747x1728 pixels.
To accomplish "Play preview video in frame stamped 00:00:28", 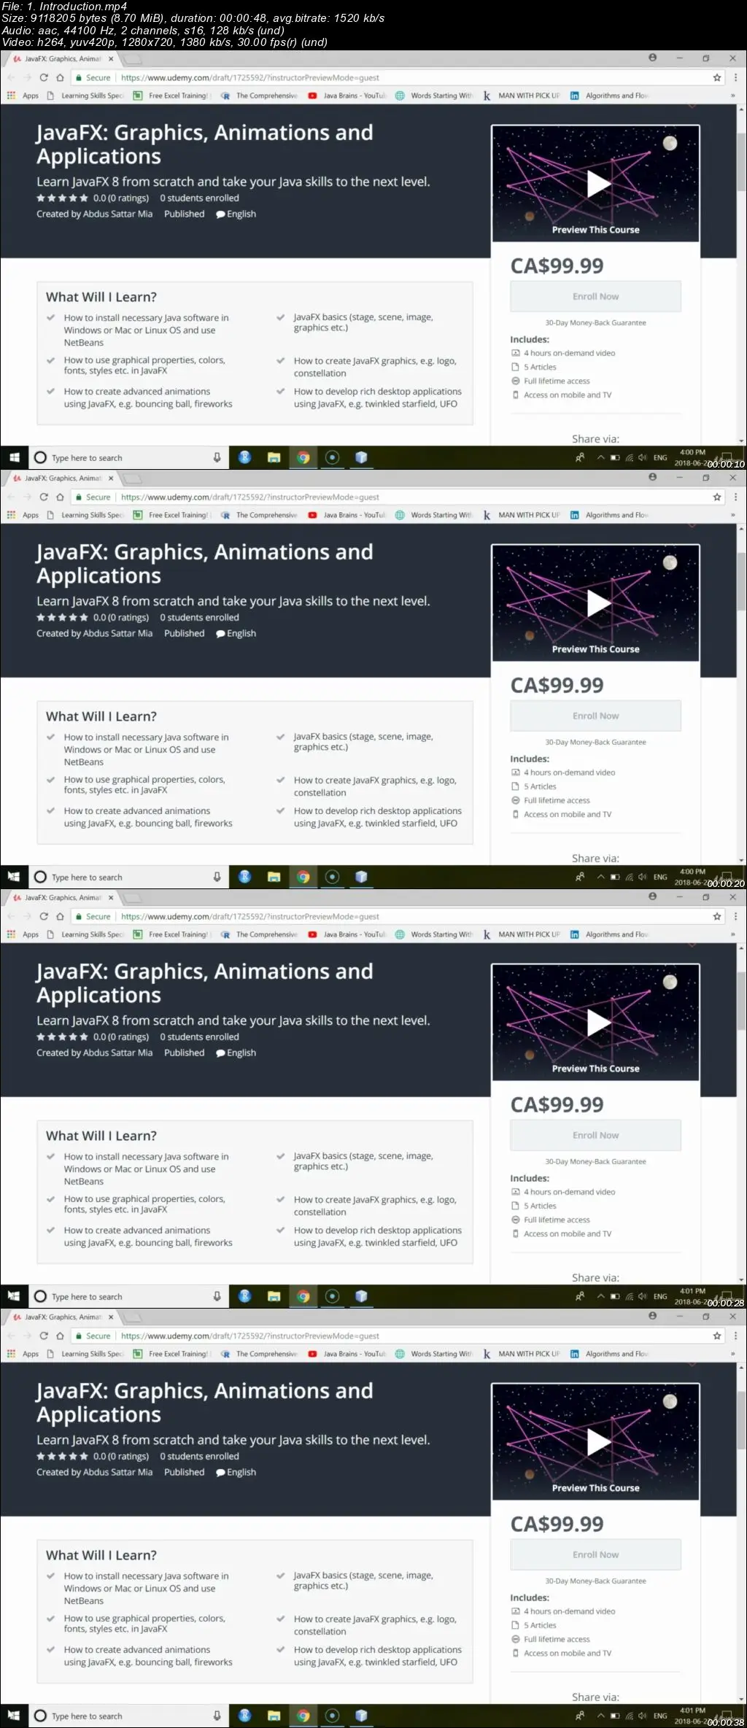I will (x=598, y=1023).
